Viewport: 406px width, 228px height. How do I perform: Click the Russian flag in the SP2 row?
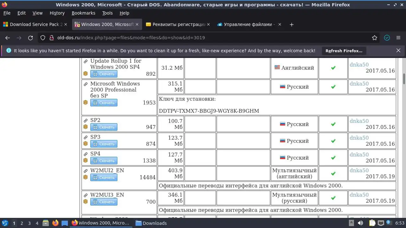point(283,124)
